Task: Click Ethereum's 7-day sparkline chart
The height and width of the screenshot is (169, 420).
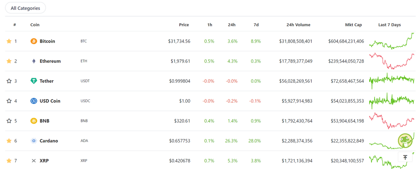Action: (392, 61)
